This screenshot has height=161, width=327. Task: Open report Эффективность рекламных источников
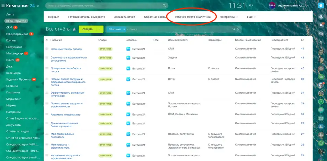tap(67, 94)
